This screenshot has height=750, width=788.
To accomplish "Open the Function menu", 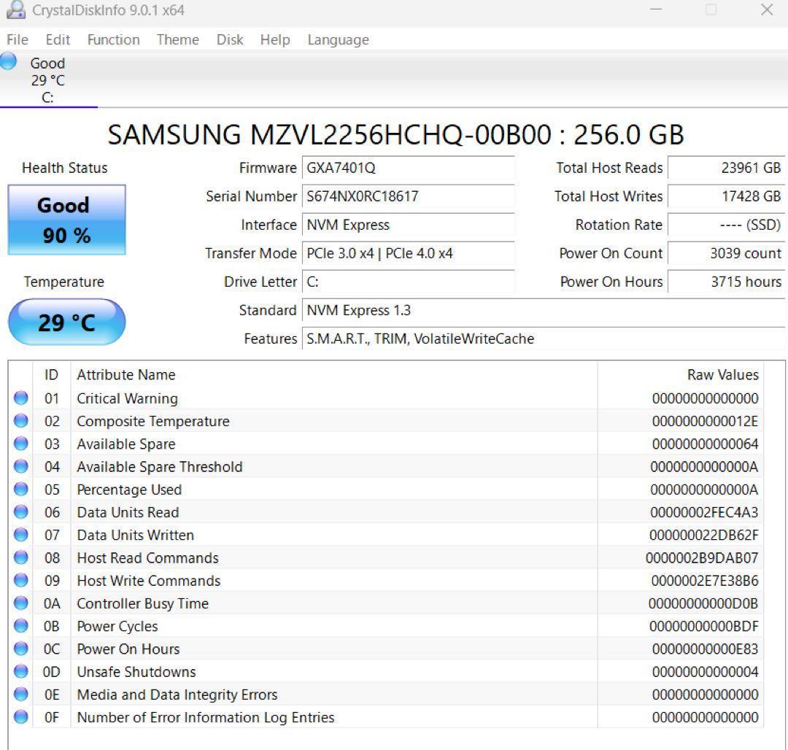I will [113, 40].
